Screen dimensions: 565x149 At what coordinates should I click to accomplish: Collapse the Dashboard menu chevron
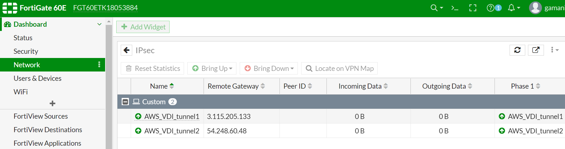pyautogui.click(x=99, y=24)
